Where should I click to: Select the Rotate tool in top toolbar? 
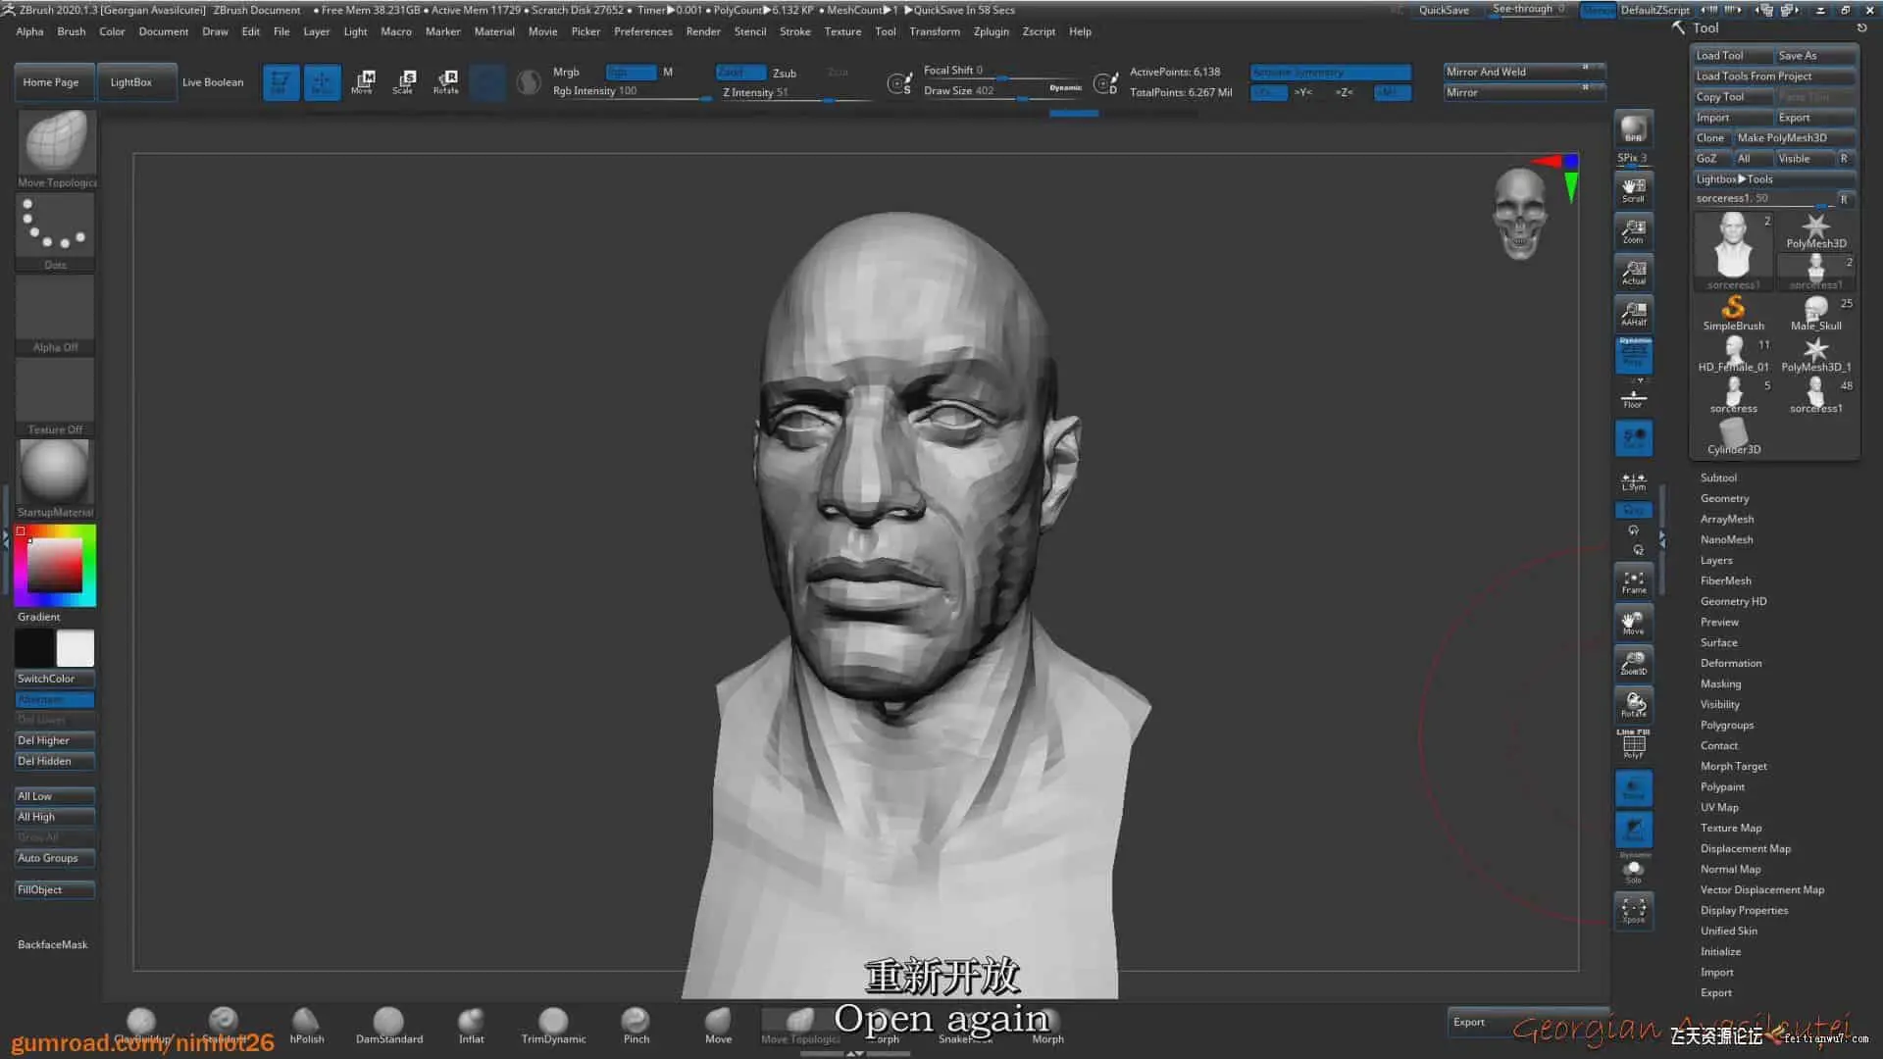point(446,81)
